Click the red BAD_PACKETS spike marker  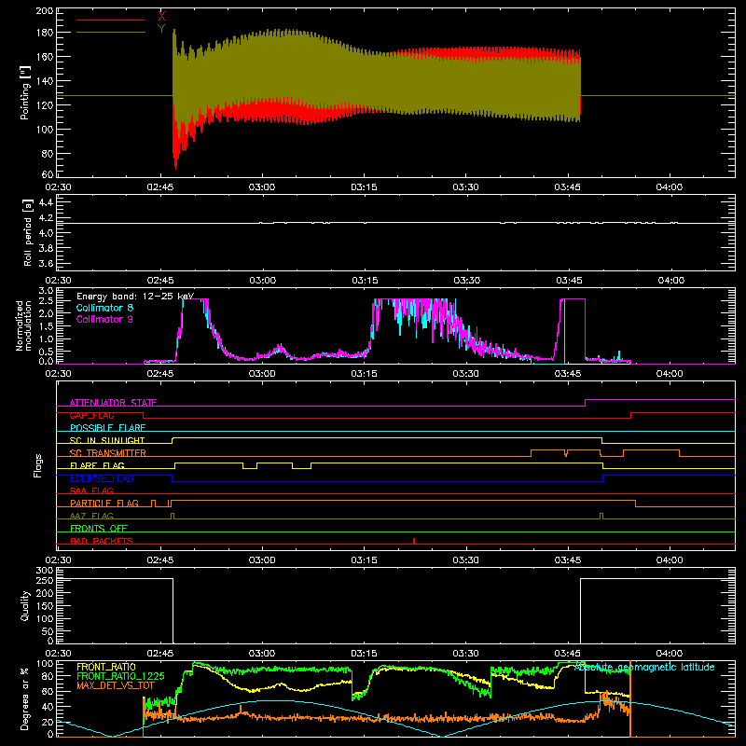[x=414, y=541]
